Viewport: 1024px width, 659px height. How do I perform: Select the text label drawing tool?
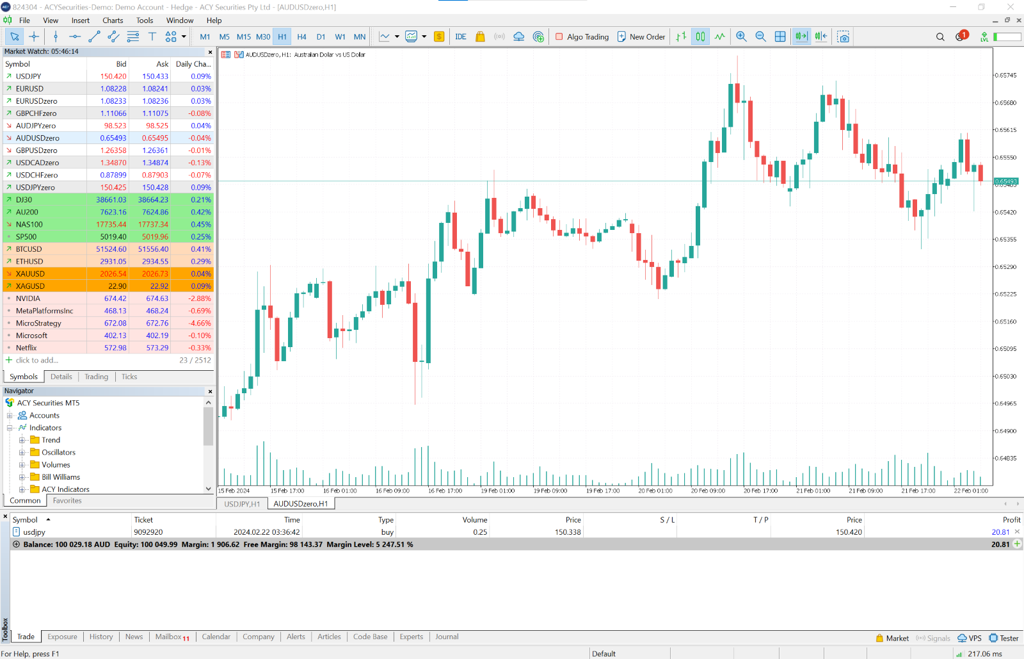pyautogui.click(x=152, y=37)
